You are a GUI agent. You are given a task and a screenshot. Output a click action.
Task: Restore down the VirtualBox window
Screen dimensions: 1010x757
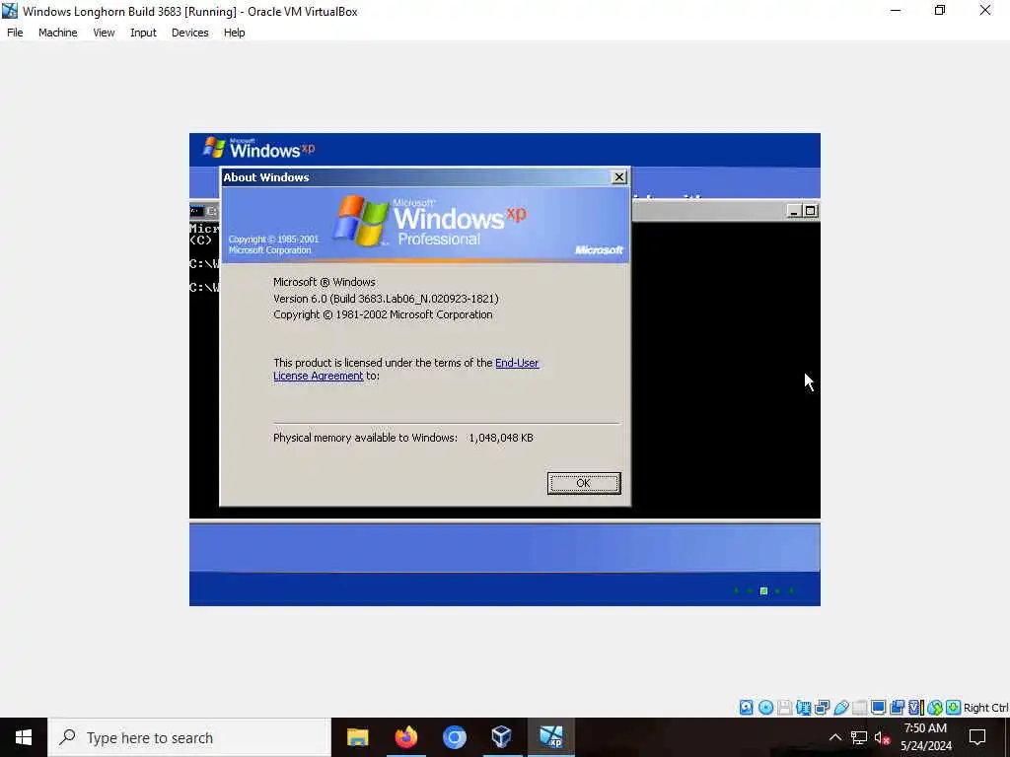click(x=940, y=10)
